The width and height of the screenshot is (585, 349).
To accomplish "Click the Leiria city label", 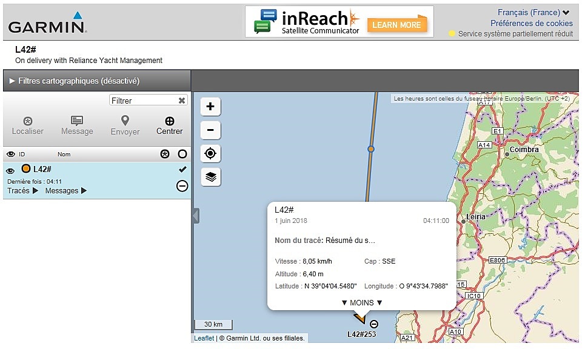I will (x=476, y=217).
